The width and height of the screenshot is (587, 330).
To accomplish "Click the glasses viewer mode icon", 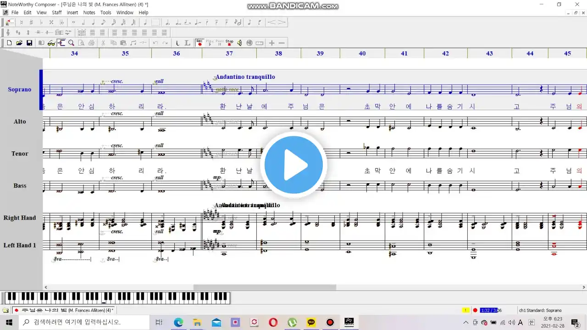I will click(x=51, y=43).
